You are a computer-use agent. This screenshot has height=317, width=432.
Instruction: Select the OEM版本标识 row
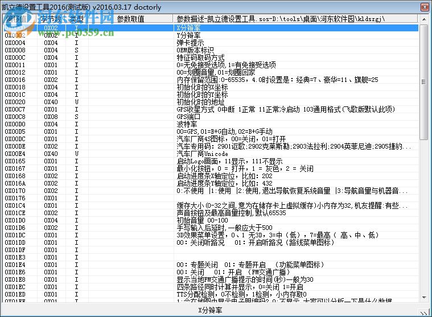pos(211,50)
